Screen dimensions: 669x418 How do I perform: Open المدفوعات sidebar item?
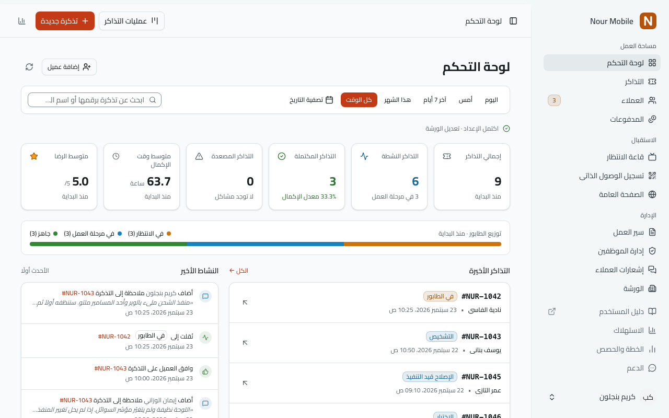point(602,119)
